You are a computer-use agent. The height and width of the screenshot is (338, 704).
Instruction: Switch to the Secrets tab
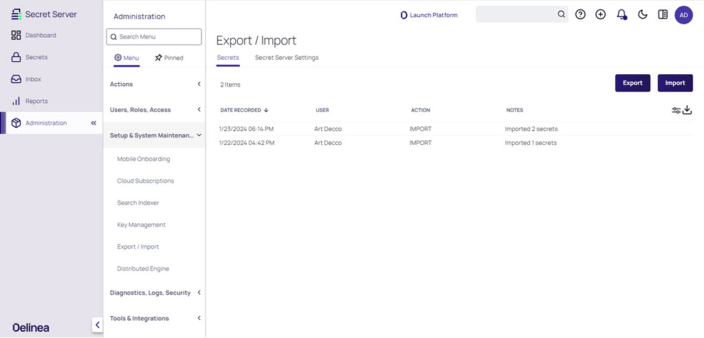[x=228, y=58]
